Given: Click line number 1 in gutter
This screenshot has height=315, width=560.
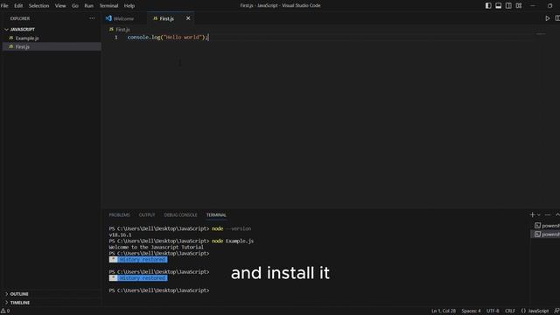Looking at the screenshot, I should [116, 37].
